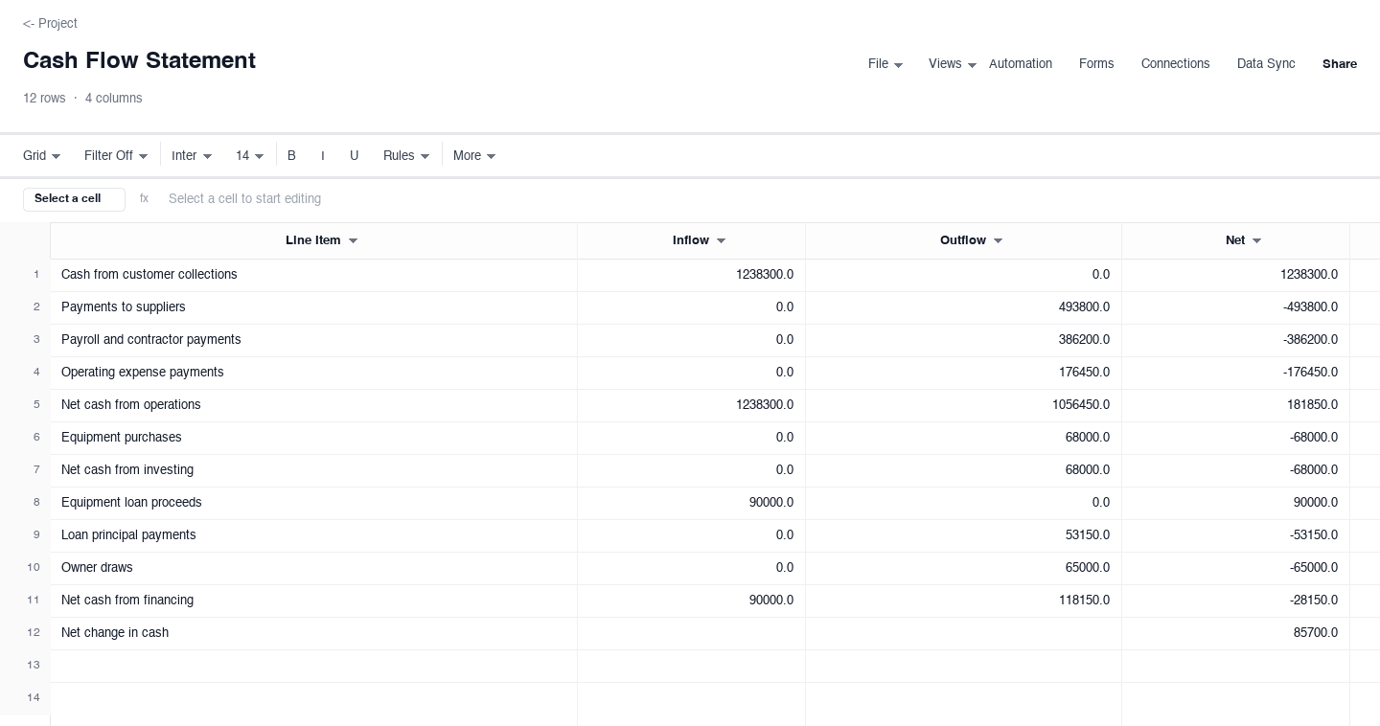The image size is (1380, 726).
Task: Go back via the Project link
Action: (50, 23)
